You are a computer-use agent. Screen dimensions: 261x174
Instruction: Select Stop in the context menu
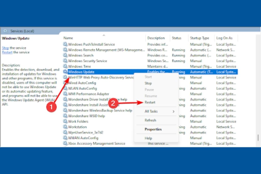148,83
